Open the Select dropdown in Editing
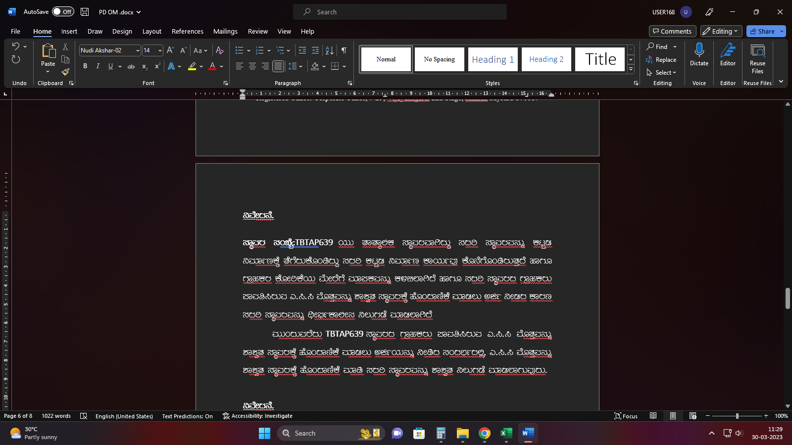Image resolution: width=792 pixels, height=445 pixels. 661,73
